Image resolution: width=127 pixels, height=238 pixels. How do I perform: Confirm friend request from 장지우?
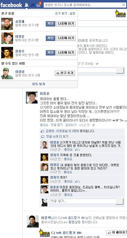(x=51, y=53)
